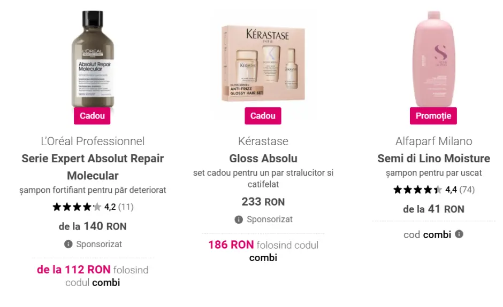Open the Semi di Lino Moisture title
The height and width of the screenshot is (307, 503).
point(434,159)
